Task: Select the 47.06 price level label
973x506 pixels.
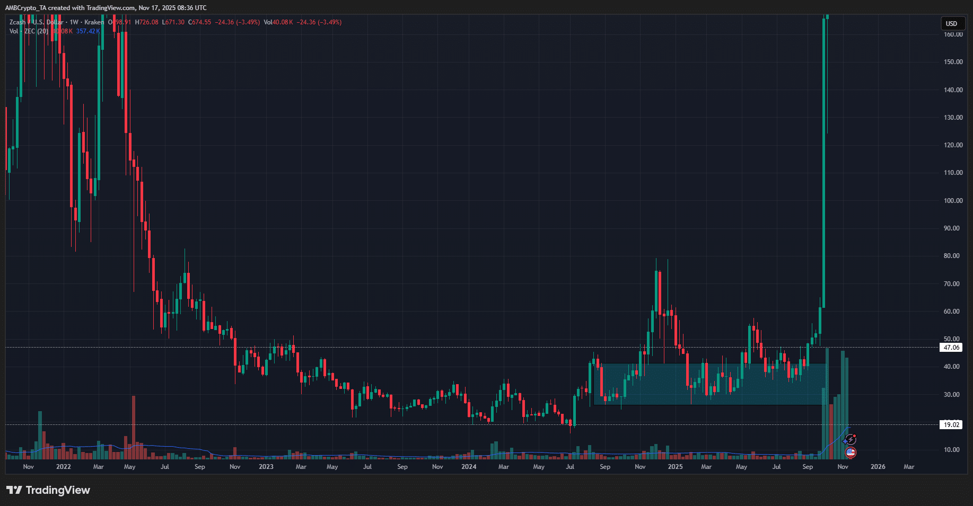Action: click(x=951, y=348)
